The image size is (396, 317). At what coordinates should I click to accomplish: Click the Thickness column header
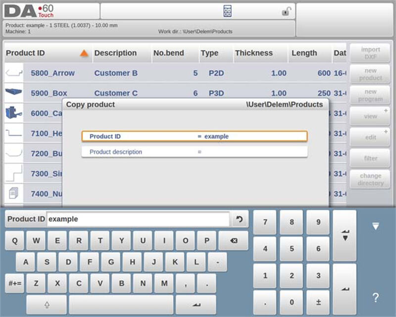(x=253, y=53)
